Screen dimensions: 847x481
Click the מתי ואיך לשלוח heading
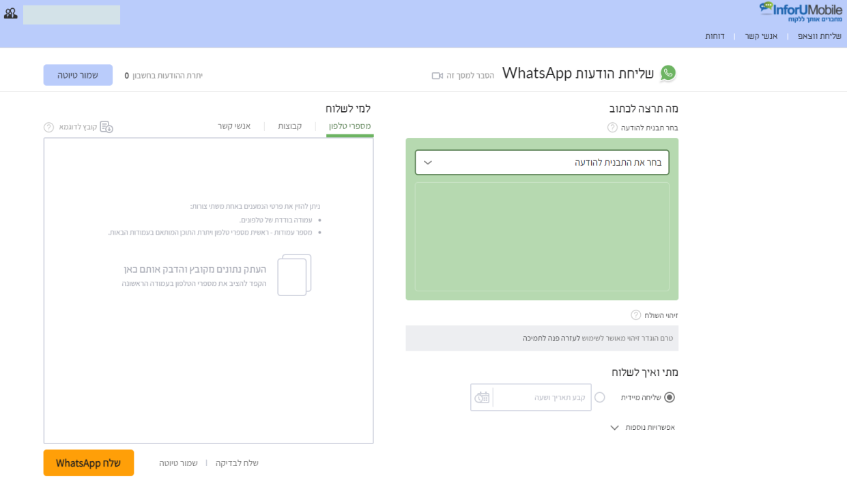point(645,373)
